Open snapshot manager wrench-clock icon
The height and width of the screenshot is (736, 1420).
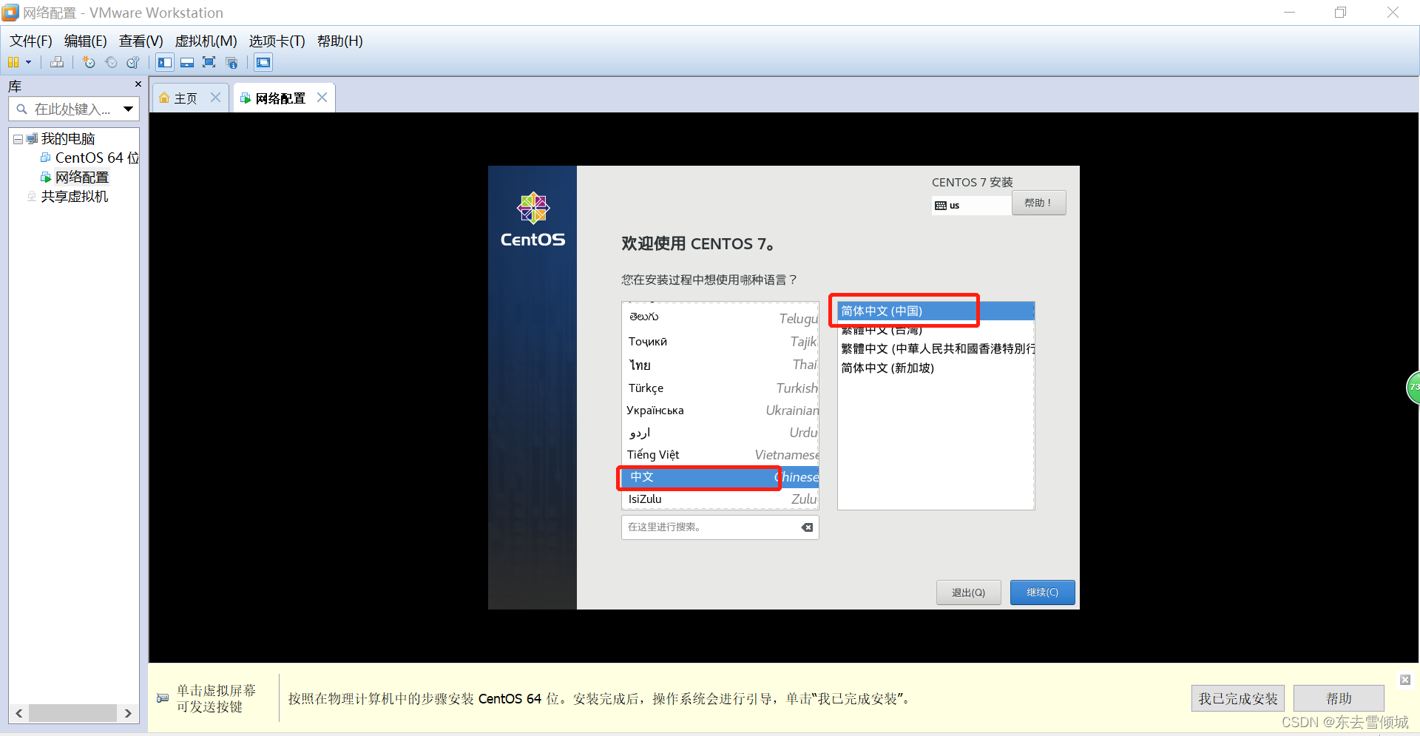click(133, 62)
